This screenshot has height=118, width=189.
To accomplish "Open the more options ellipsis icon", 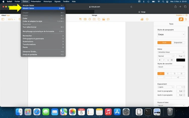I will 147,19.
